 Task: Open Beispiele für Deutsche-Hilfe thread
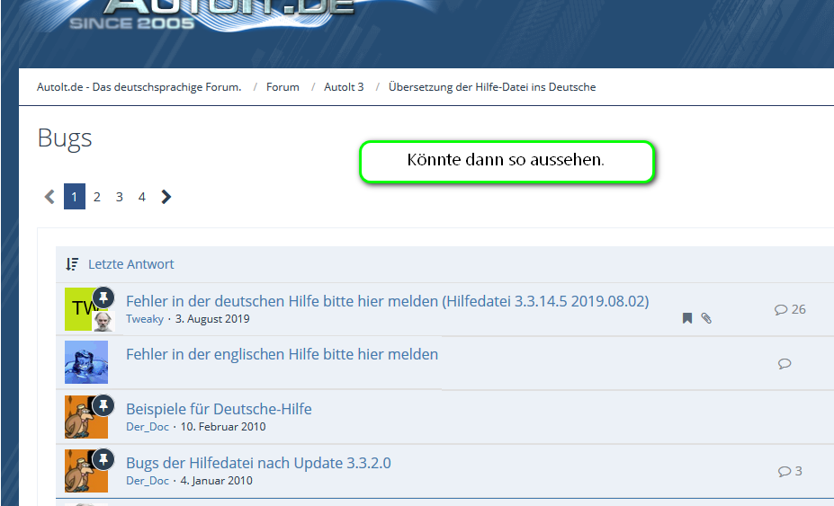pyautogui.click(x=219, y=409)
